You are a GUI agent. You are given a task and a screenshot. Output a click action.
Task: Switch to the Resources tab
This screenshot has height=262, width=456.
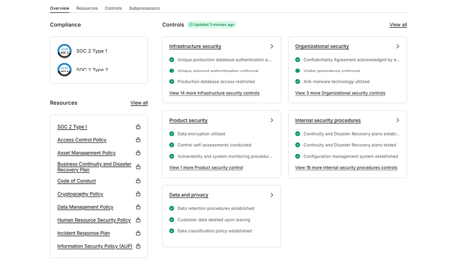coord(87,8)
